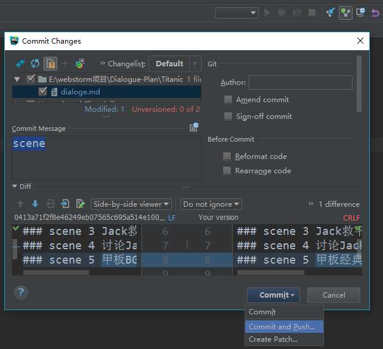Click the Run play icon

pyautogui.click(x=267, y=13)
